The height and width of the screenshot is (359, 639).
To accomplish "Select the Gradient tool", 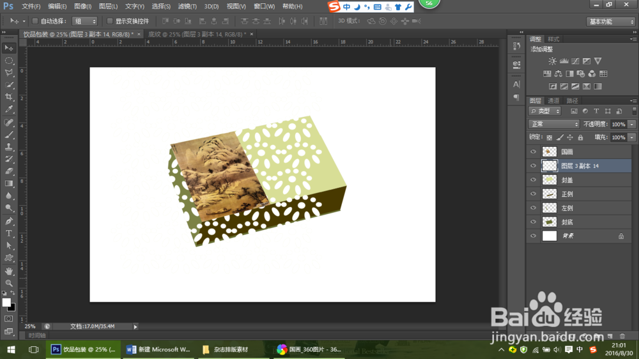I will 8,184.
